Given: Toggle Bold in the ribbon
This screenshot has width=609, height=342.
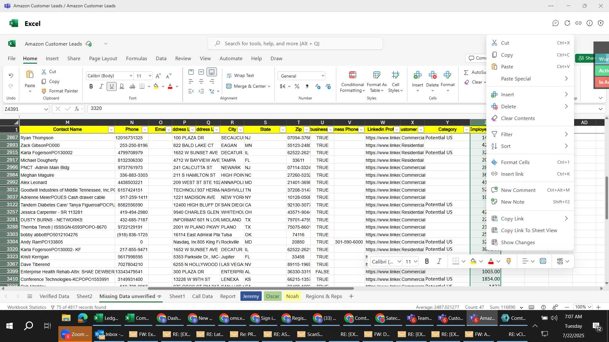Looking at the screenshot, I should (x=91, y=86).
